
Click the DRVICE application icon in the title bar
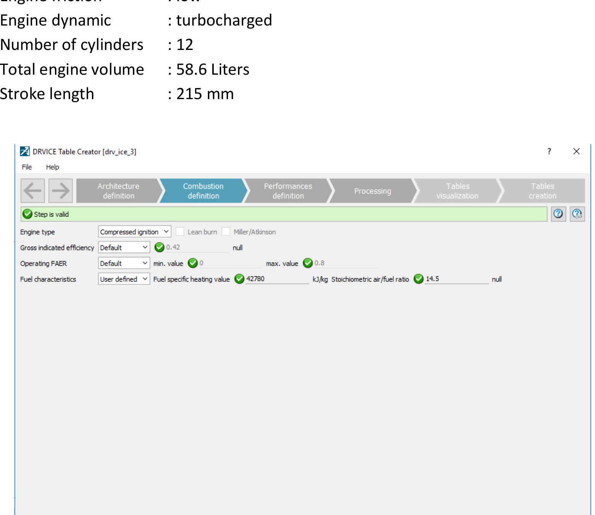(x=24, y=151)
